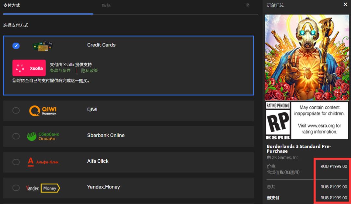The image size is (351, 204).
Task: Switch to the 结账 tab
Action: [106, 6]
